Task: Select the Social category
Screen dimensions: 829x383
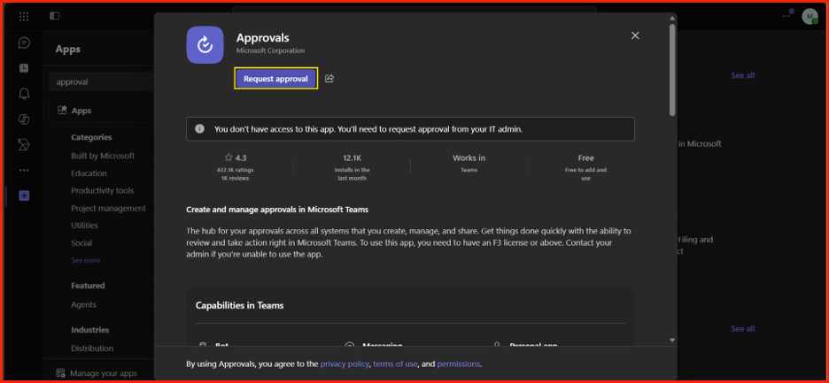Action: 81,243
